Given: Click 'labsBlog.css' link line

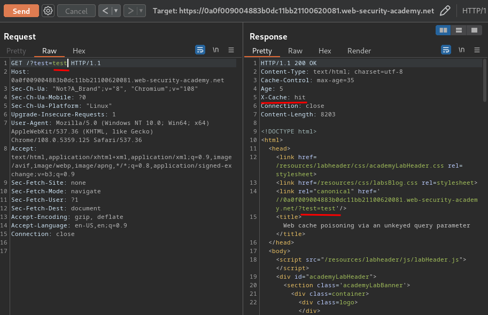Looking at the screenshot, I should tap(377, 183).
